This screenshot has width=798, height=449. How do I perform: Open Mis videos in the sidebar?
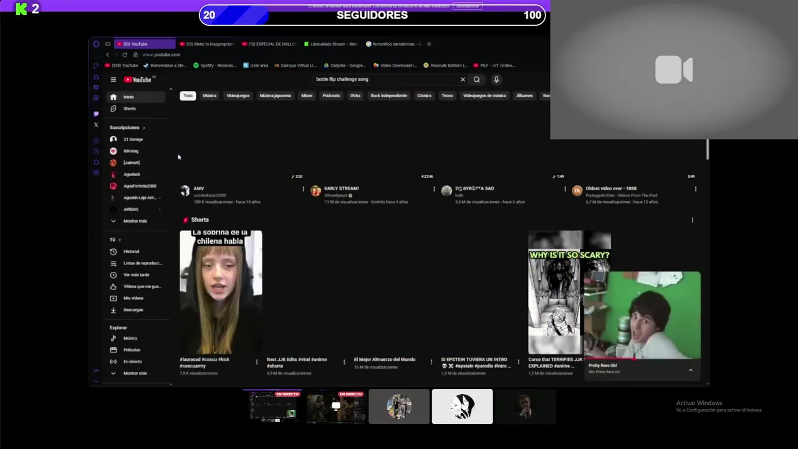click(137, 298)
